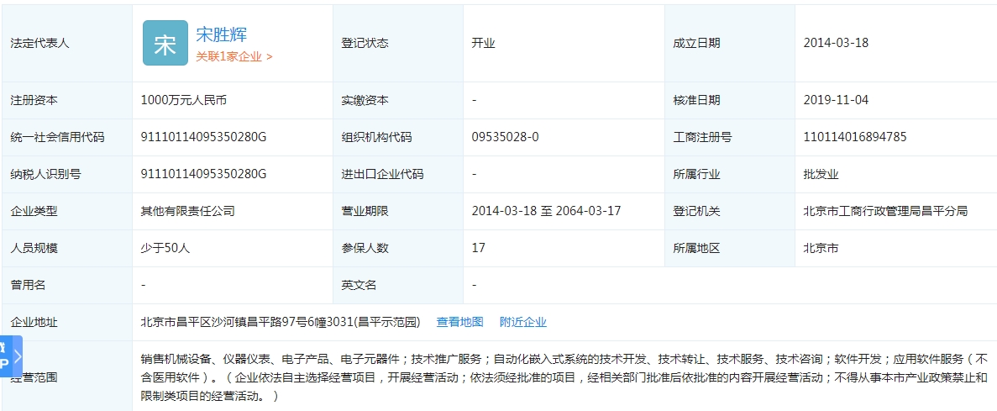Click the teal 宋 avatar icon
The height and width of the screenshot is (411, 997).
[165, 43]
